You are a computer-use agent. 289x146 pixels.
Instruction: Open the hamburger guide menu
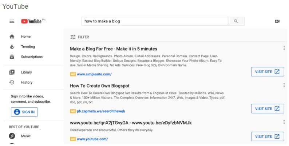pos(12,21)
